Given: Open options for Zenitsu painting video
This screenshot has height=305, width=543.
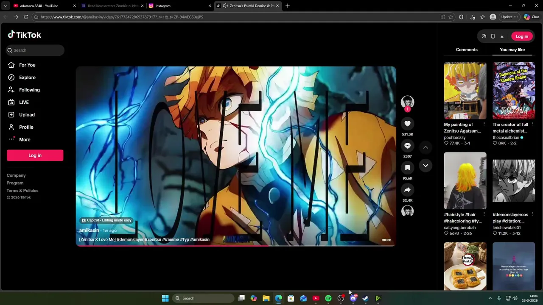Looking at the screenshot, I should [x=484, y=124].
